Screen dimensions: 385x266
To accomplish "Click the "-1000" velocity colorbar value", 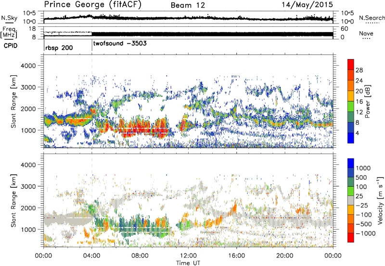I will point(365,233).
